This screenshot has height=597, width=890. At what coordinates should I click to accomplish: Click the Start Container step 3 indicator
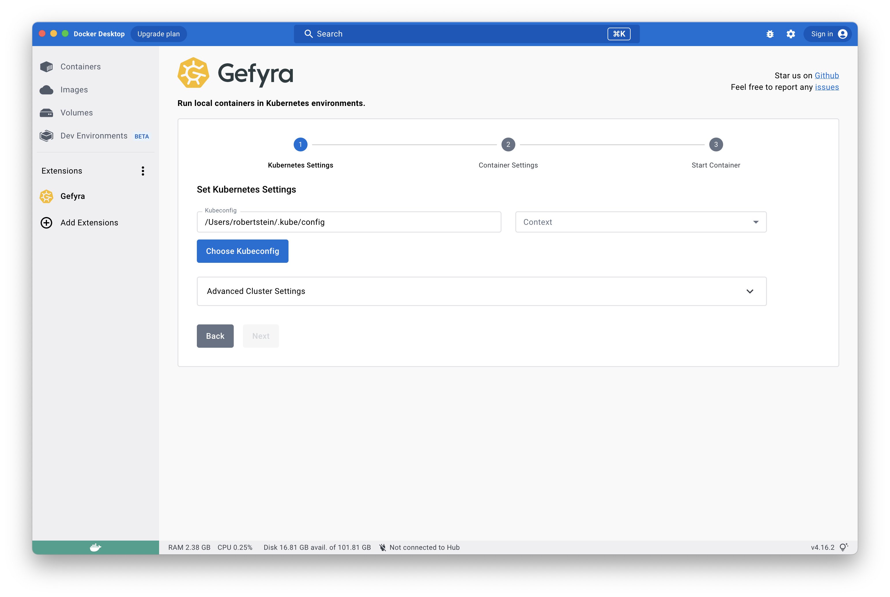coord(716,144)
